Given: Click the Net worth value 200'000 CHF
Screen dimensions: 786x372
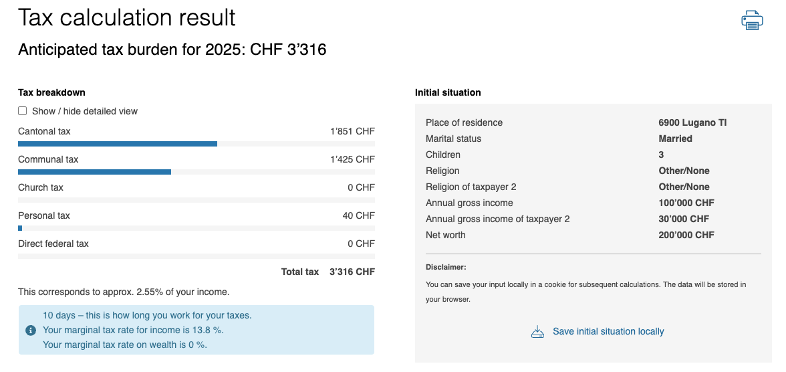Looking at the screenshot, I should click(x=686, y=235).
